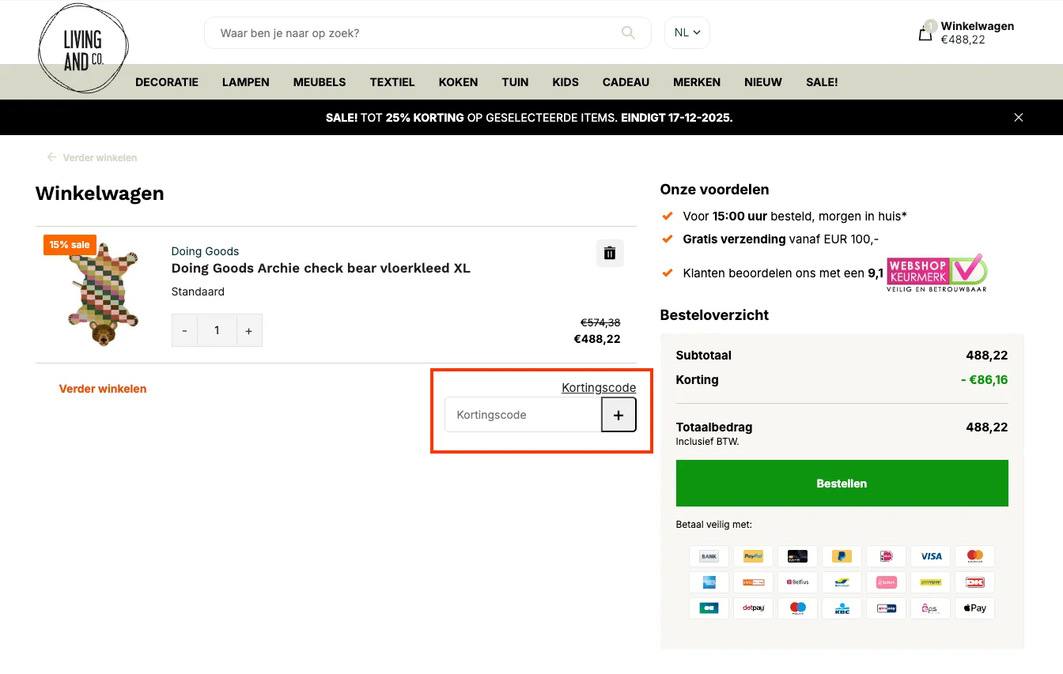
Task: Click the Apple Pay payment icon
Action: pyautogui.click(x=974, y=608)
